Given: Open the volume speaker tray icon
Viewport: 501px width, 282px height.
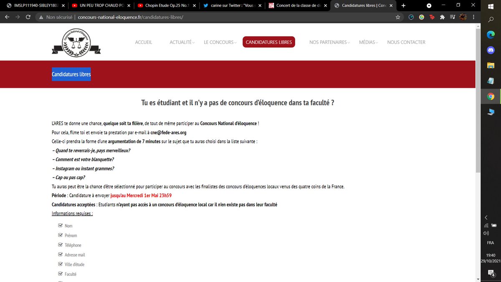Looking at the screenshot, I should point(486,233).
